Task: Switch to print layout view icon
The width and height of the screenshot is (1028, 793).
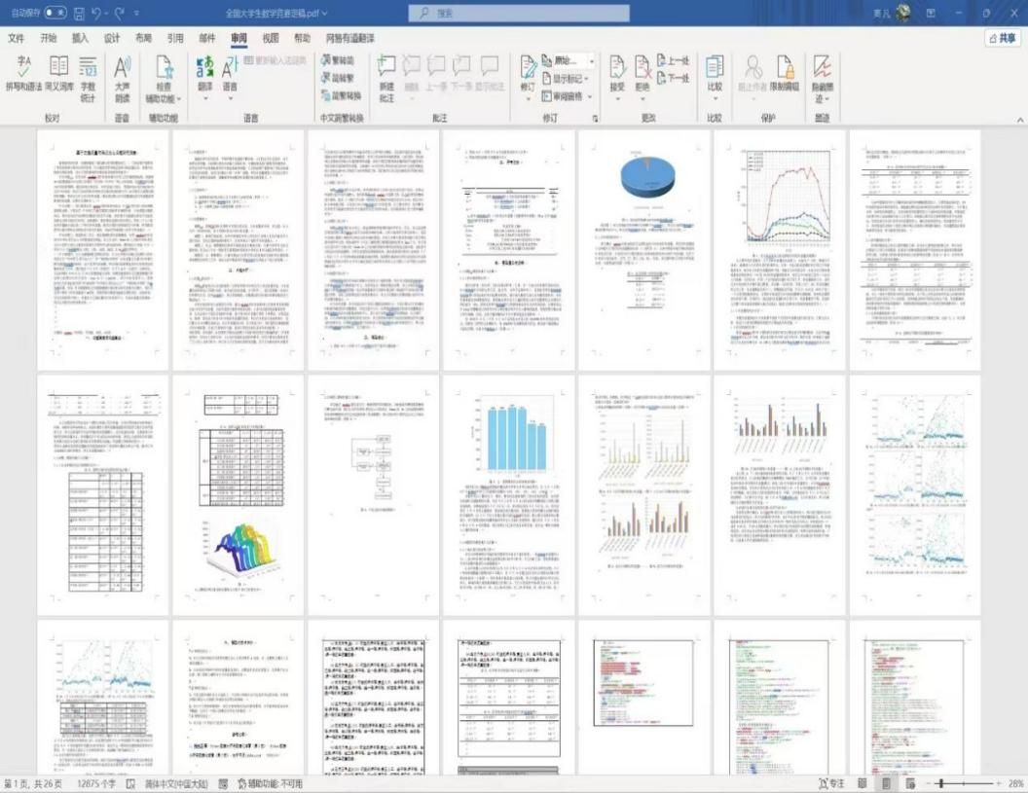Action: 886,783
